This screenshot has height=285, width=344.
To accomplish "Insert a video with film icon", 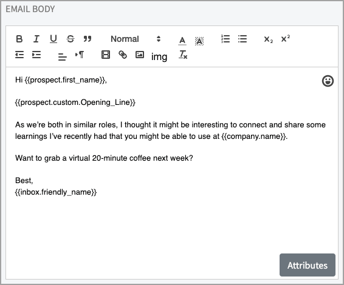I will click(x=106, y=55).
